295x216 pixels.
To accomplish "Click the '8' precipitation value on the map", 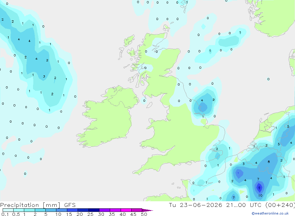I will [269, 162].
